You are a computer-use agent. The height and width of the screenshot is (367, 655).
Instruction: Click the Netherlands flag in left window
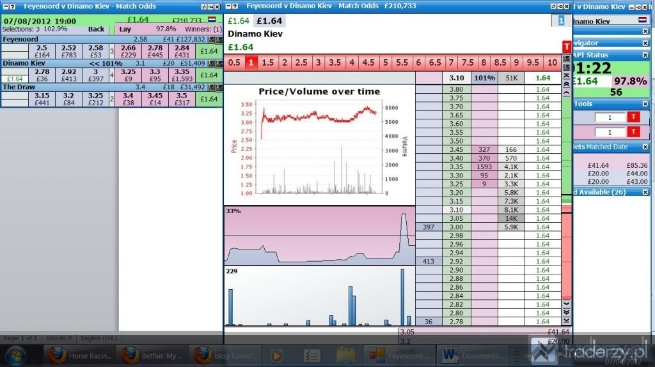click(212, 20)
